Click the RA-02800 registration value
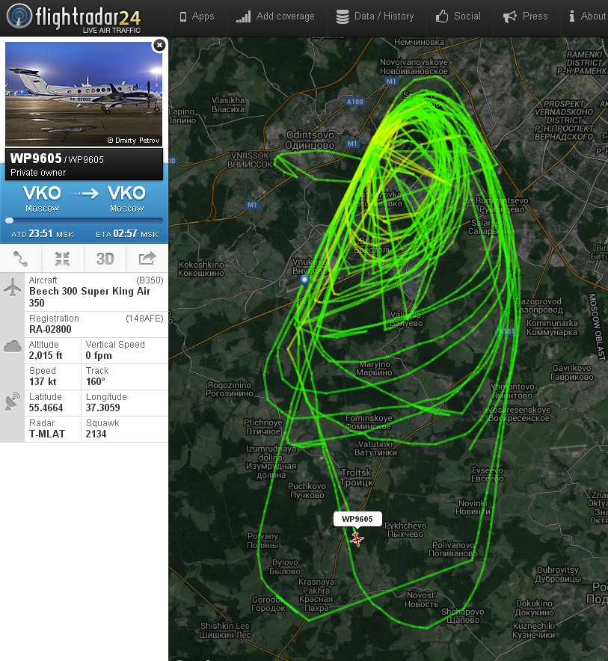 [50, 329]
